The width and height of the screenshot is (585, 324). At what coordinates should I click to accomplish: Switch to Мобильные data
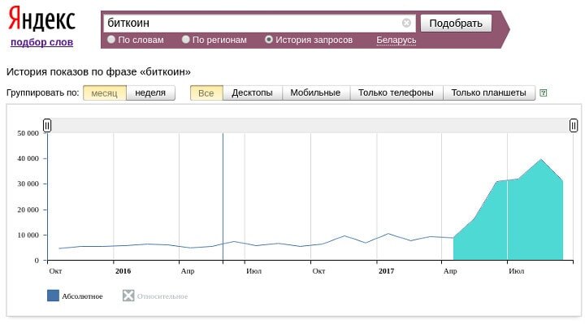click(x=315, y=93)
